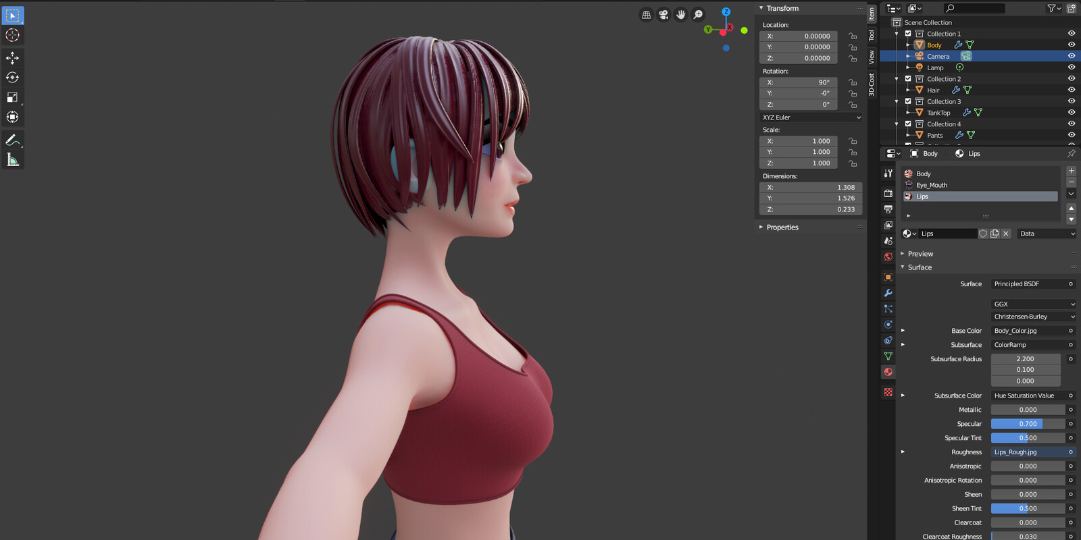Uncheck the Collection 3 checkbox

coord(908,101)
